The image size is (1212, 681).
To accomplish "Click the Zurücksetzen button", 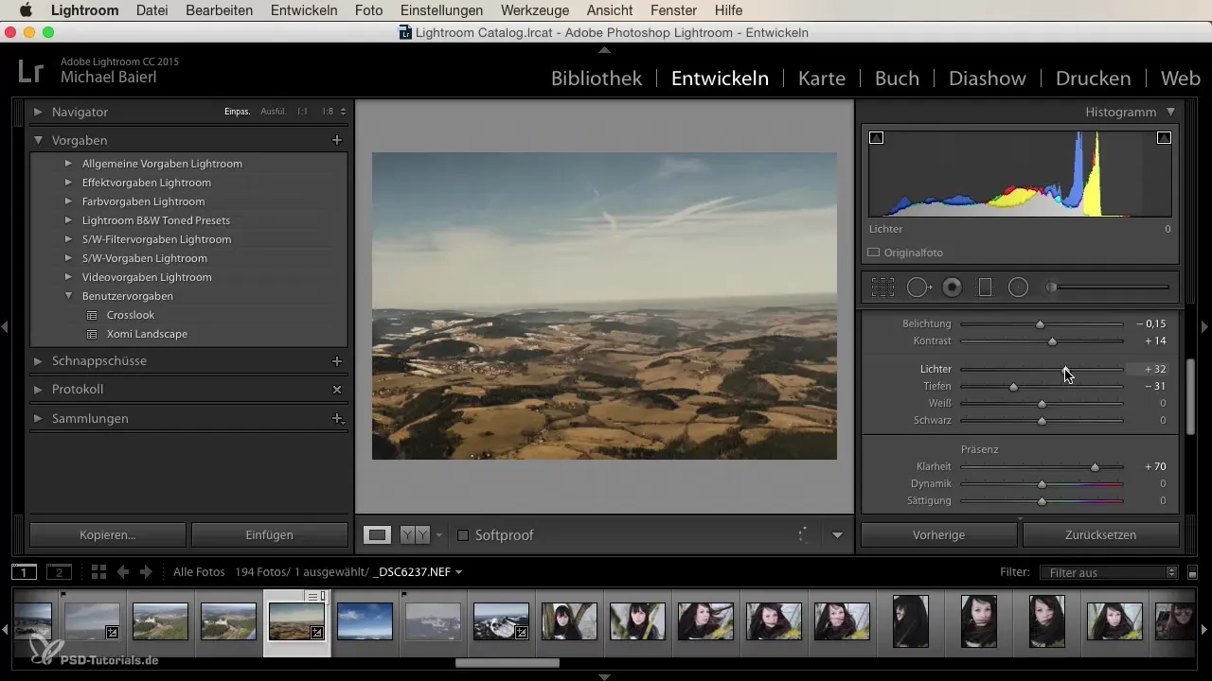I will [1101, 535].
